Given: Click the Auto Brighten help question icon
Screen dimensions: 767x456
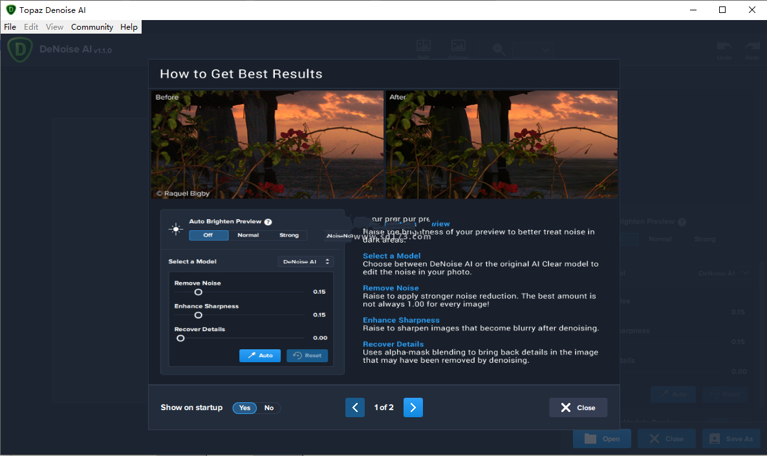Looking at the screenshot, I should tap(268, 222).
